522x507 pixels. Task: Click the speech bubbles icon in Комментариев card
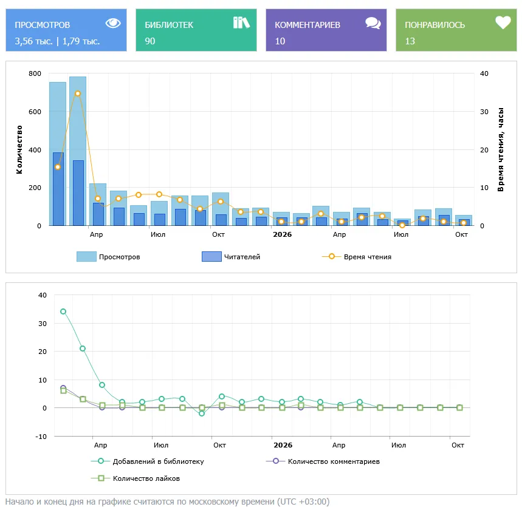[x=373, y=23]
